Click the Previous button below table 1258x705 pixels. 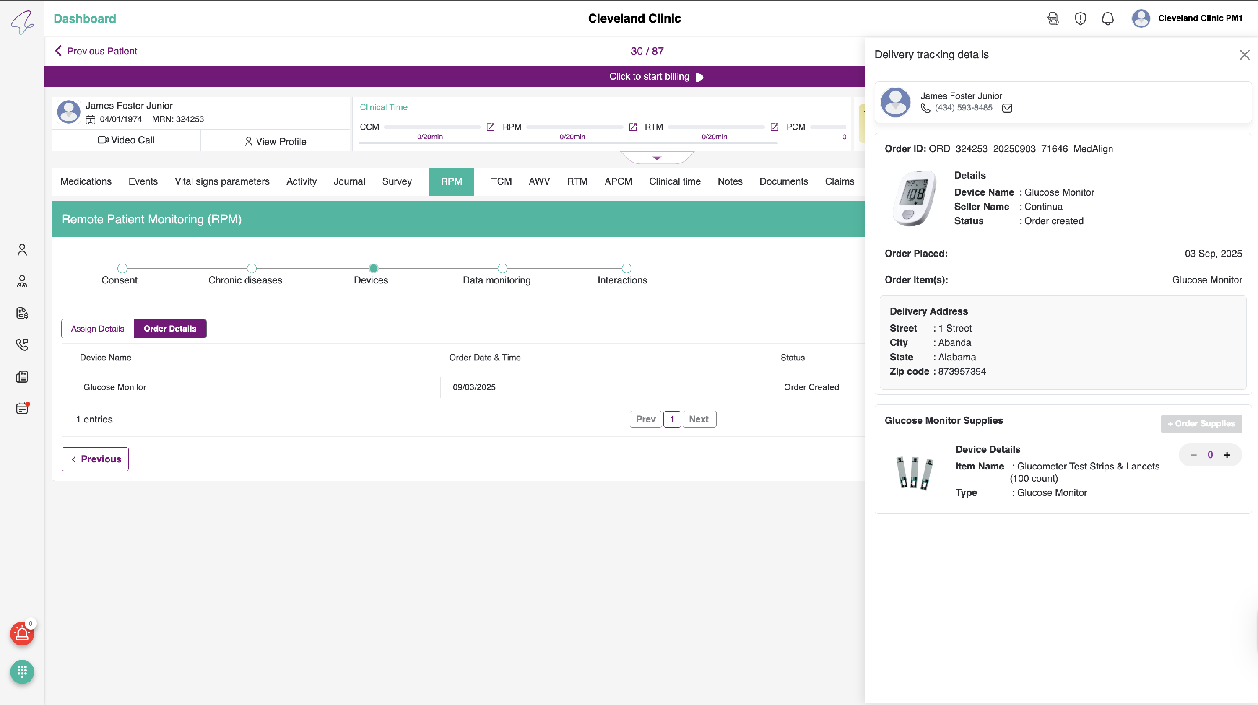click(x=95, y=459)
